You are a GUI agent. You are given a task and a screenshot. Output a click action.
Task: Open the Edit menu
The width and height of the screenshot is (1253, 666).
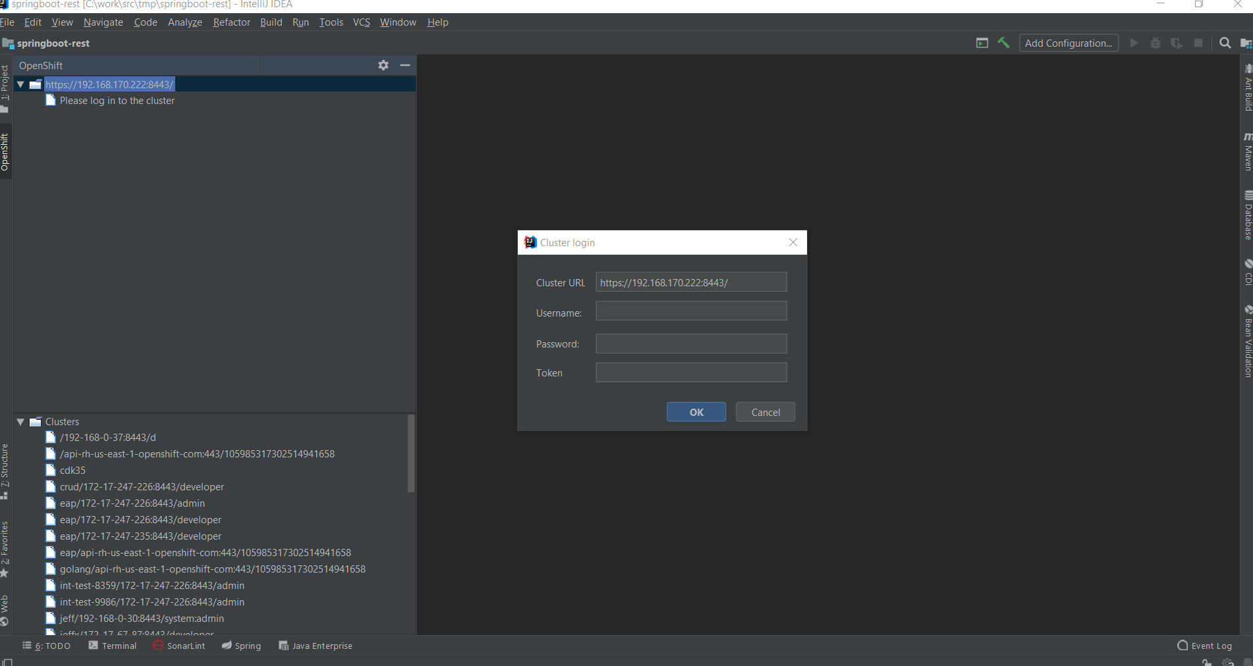(33, 22)
